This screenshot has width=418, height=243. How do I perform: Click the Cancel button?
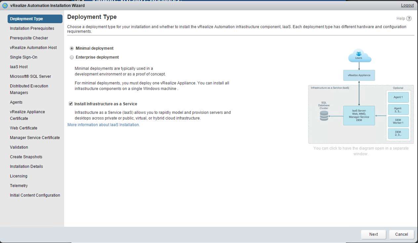pyautogui.click(x=401, y=234)
